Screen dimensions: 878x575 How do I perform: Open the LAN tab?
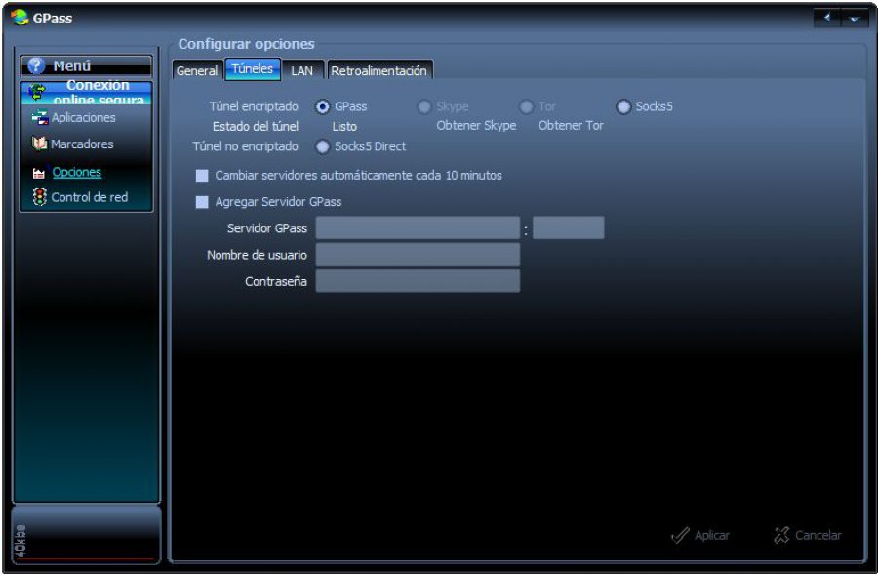pyautogui.click(x=302, y=70)
